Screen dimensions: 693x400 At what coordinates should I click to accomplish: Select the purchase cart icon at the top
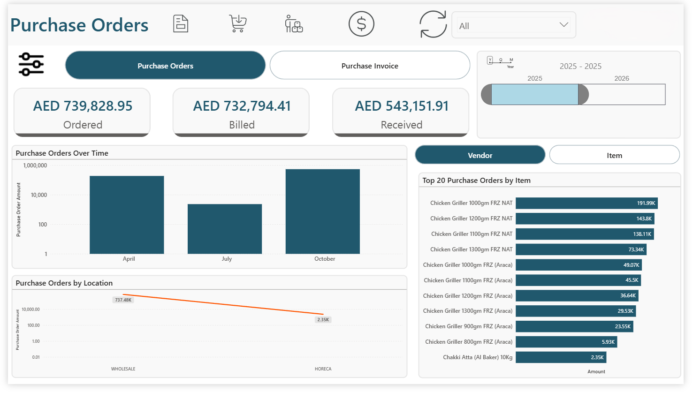[237, 23]
